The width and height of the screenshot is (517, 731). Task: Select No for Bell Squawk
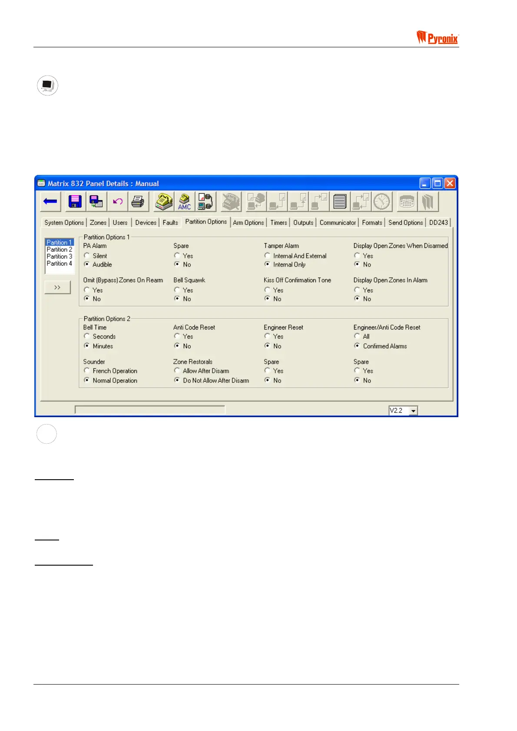(x=177, y=299)
